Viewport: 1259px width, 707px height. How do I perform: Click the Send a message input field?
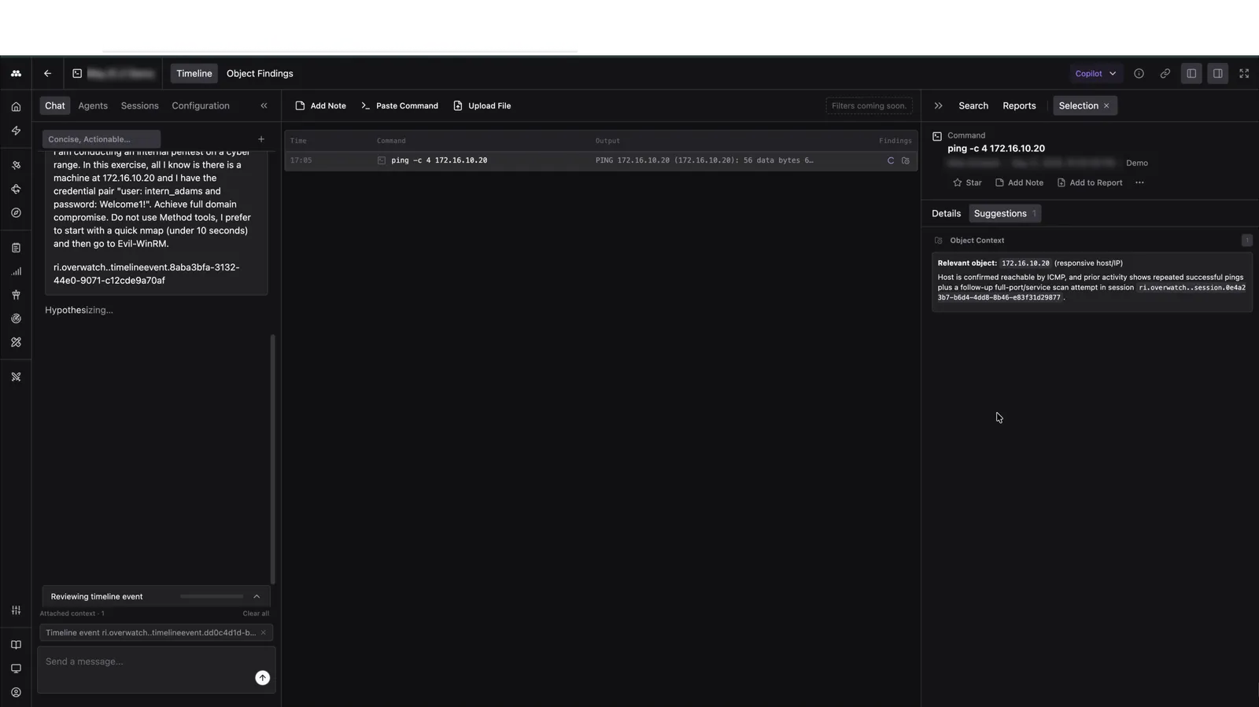[x=157, y=670]
